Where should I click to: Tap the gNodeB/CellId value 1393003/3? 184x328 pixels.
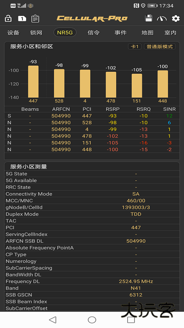136,207
